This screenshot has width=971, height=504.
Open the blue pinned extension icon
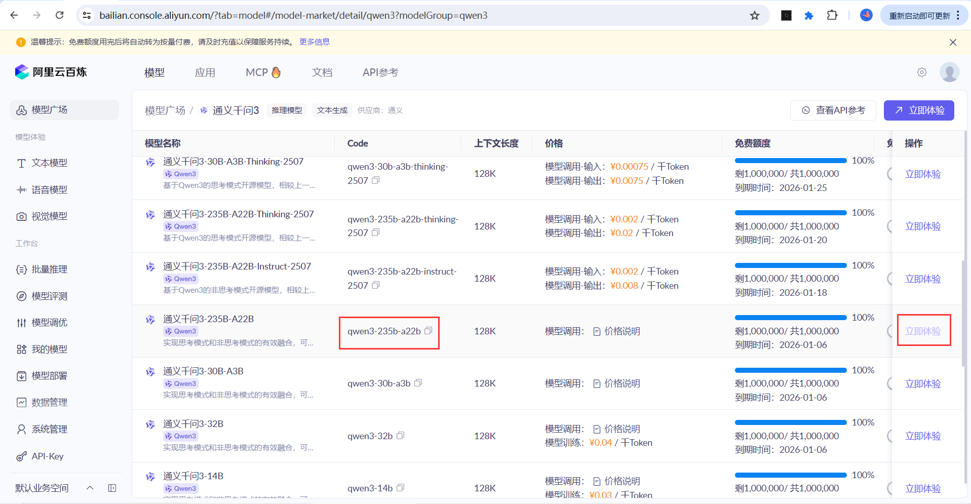[809, 16]
